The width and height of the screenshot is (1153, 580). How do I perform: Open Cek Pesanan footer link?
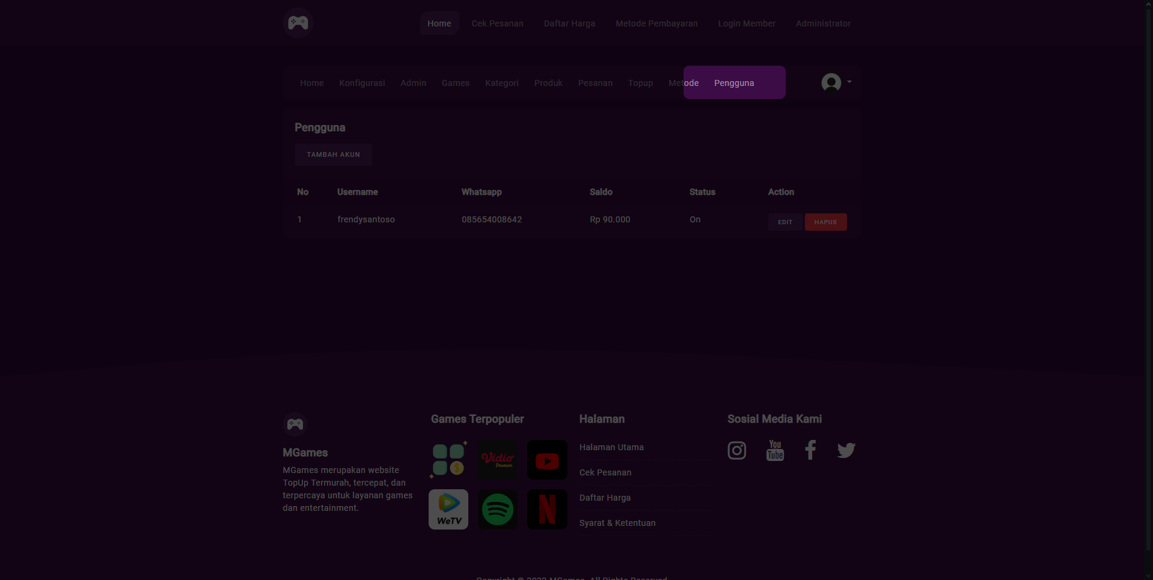coord(605,472)
